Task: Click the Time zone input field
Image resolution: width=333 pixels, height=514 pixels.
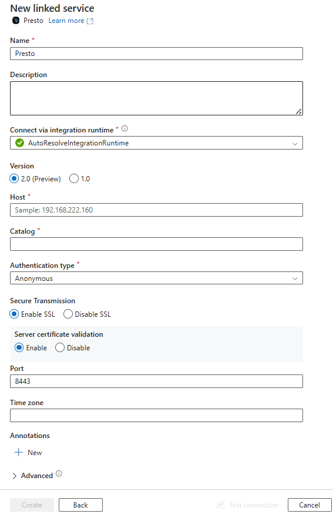Action: click(156, 415)
